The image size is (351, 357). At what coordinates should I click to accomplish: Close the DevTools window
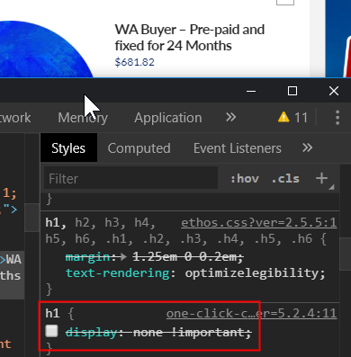point(334,91)
